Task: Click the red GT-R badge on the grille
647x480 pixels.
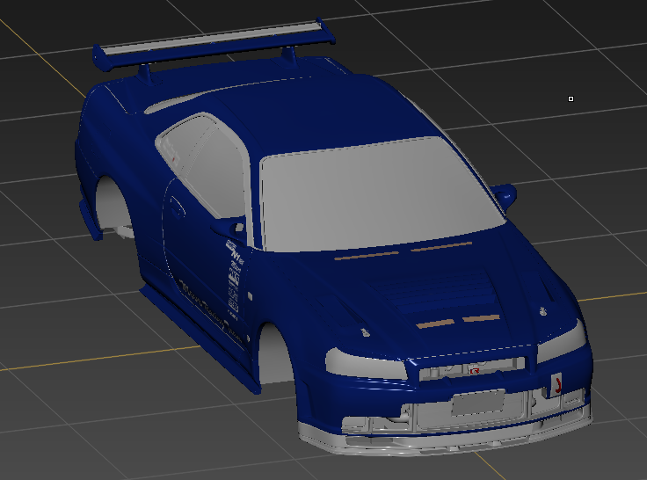Action: coord(475,371)
